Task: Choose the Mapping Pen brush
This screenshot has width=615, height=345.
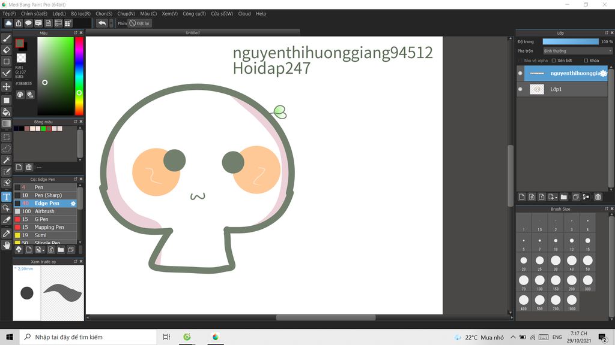Action: click(46, 227)
